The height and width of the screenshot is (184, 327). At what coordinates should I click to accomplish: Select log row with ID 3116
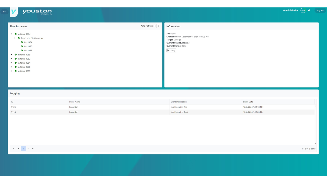point(162,112)
